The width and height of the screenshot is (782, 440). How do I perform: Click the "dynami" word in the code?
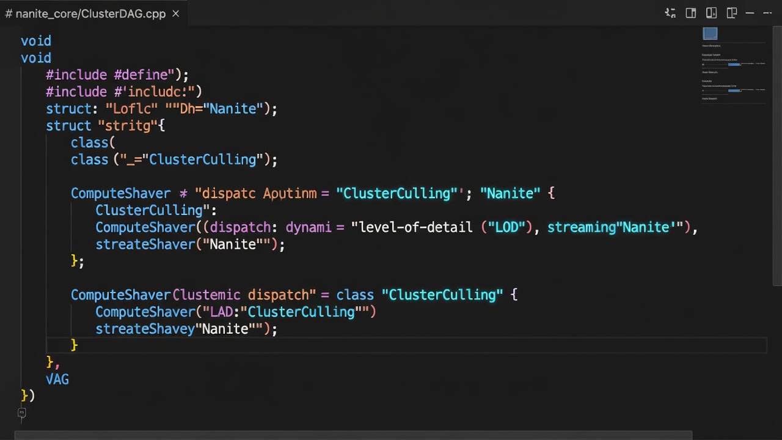coord(309,227)
